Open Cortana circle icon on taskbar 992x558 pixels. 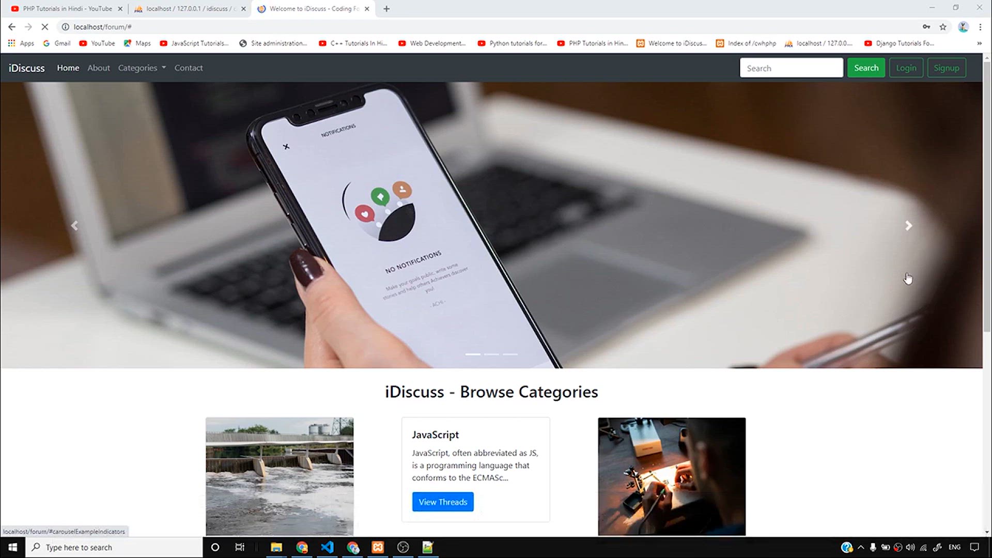pyautogui.click(x=215, y=547)
